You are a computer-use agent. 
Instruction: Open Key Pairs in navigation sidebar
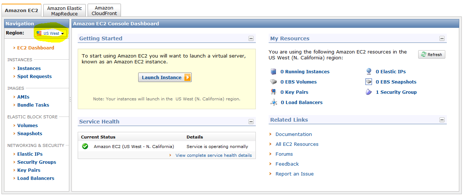29,170
